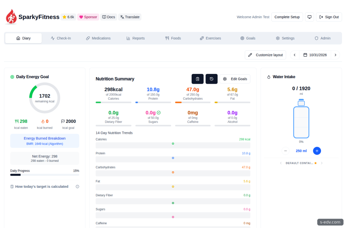346x228 pixels.
Task: Add 250 ml water with plus button
Action: click(317, 151)
